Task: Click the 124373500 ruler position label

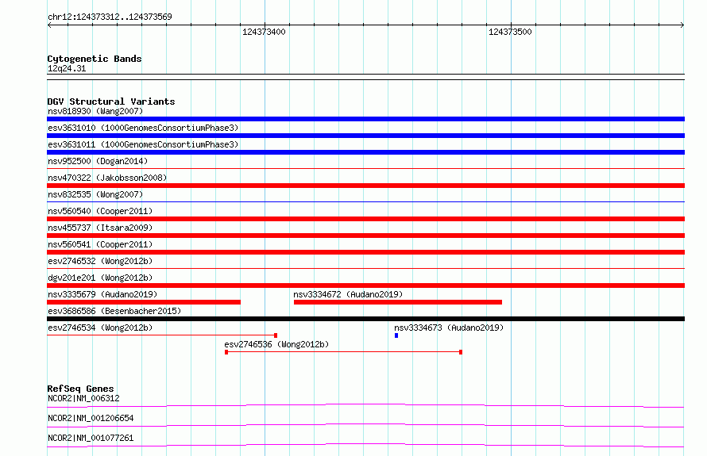Action: click(x=510, y=32)
